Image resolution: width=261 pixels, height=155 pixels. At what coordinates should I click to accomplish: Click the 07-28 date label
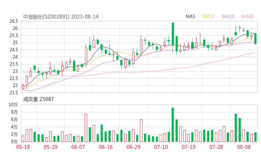pos(216,147)
